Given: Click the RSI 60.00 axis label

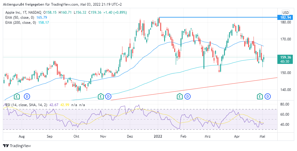Looking at the screenshot, I should pyautogui.click(x=285, y=114).
